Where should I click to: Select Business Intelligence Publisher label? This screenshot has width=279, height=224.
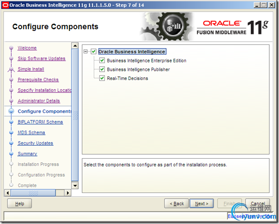coord(138,69)
